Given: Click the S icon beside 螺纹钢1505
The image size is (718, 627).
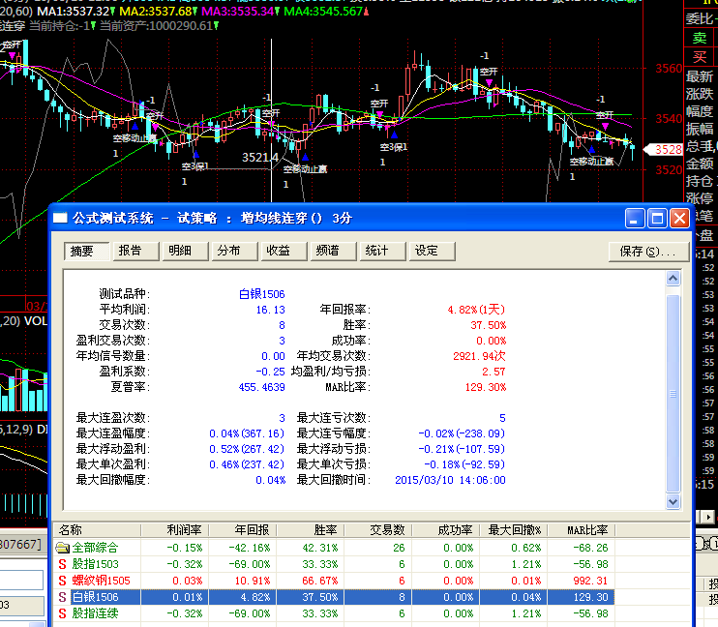Looking at the screenshot, I should [63, 581].
